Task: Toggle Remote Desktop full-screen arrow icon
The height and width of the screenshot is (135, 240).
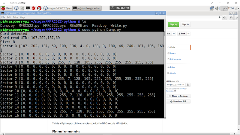Action: [x=211, y=3]
